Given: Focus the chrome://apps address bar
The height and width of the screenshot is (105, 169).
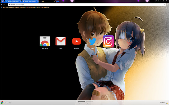Looking at the screenshot, I should click(x=87, y=5).
